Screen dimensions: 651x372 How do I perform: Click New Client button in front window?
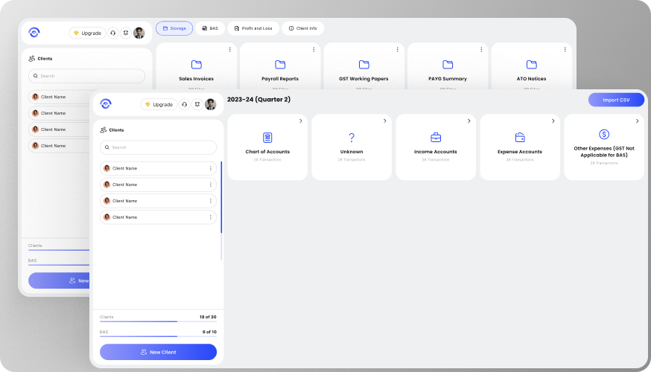[x=158, y=352]
